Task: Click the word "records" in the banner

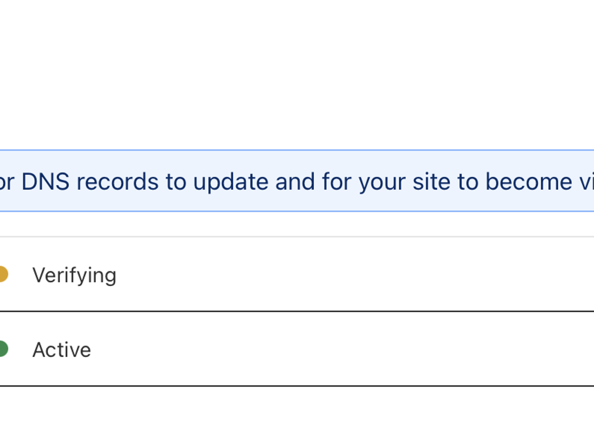Action: (x=117, y=182)
